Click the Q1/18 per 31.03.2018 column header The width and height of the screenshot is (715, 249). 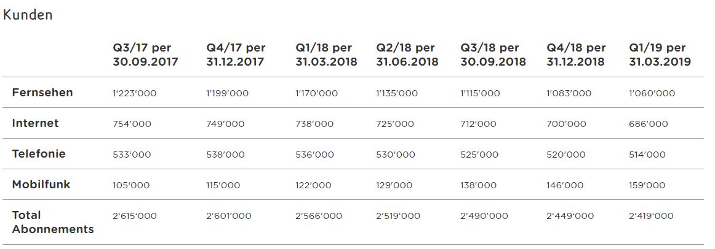pos(326,55)
